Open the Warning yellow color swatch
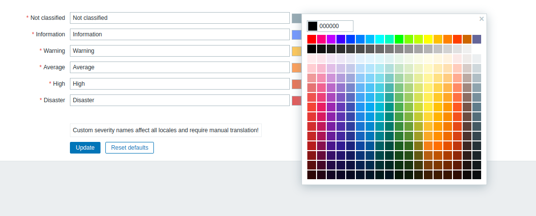This screenshot has width=536, height=216. pos(297,51)
